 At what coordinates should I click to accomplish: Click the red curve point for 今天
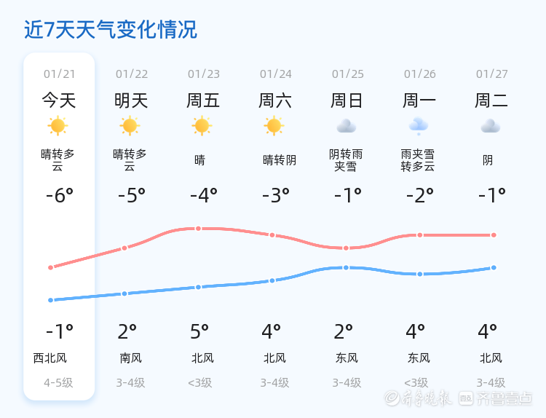pyautogui.click(x=50, y=267)
